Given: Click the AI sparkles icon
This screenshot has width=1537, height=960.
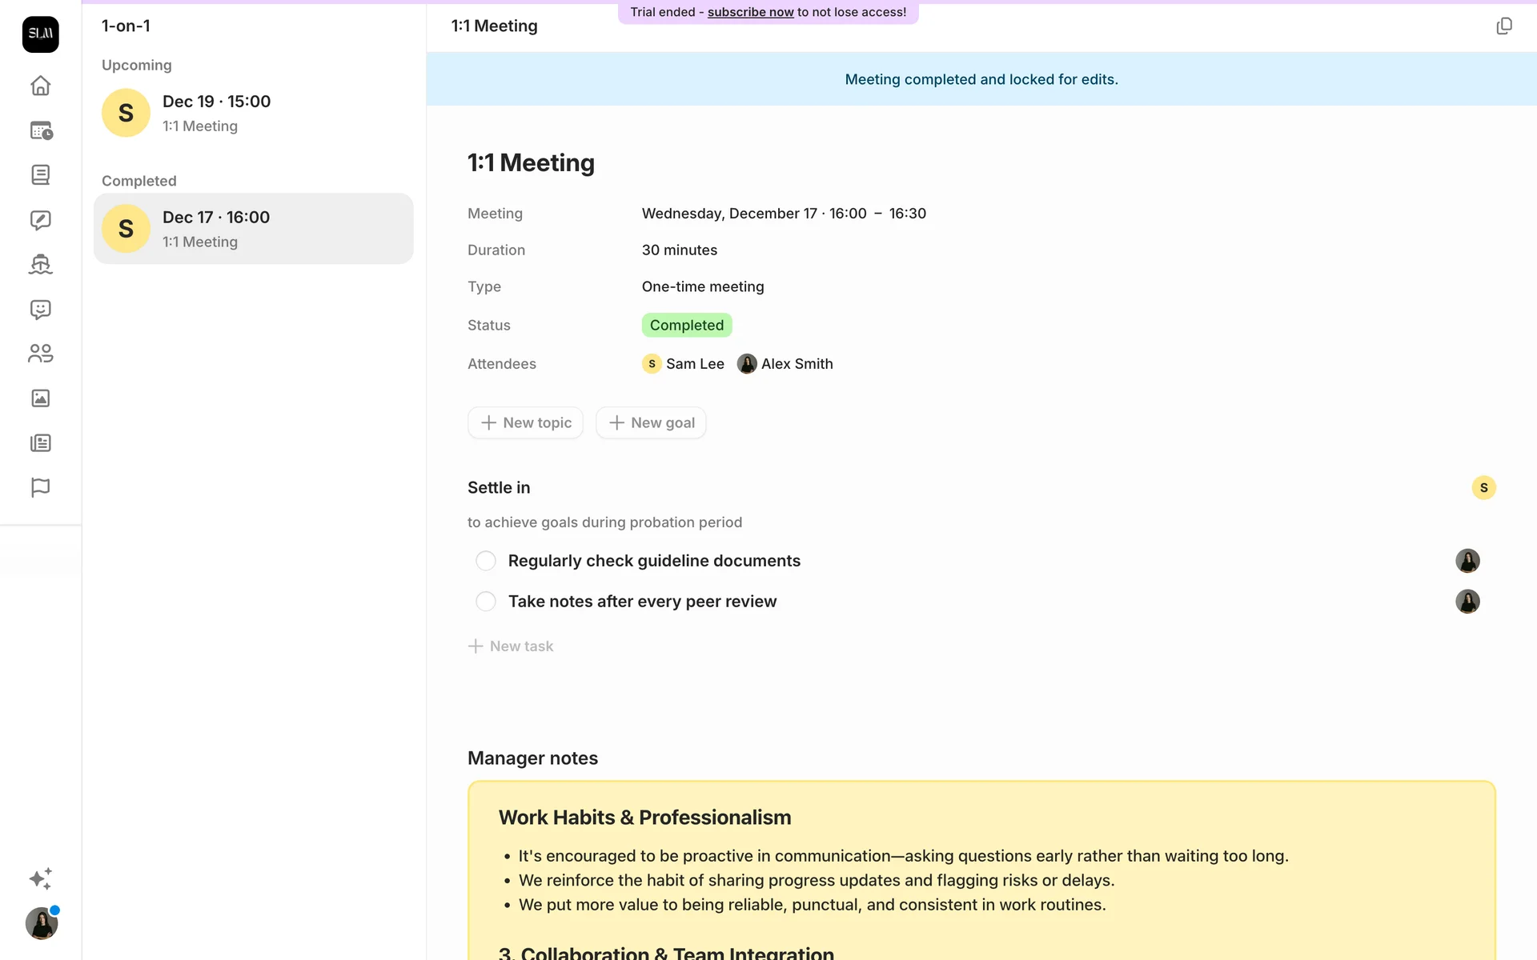Looking at the screenshot, I should [40, 878].
